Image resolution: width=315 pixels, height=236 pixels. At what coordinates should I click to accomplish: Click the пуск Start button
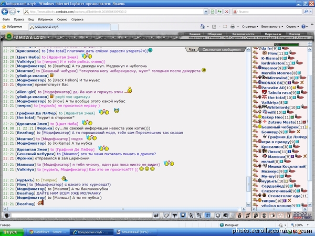(12, 232)
